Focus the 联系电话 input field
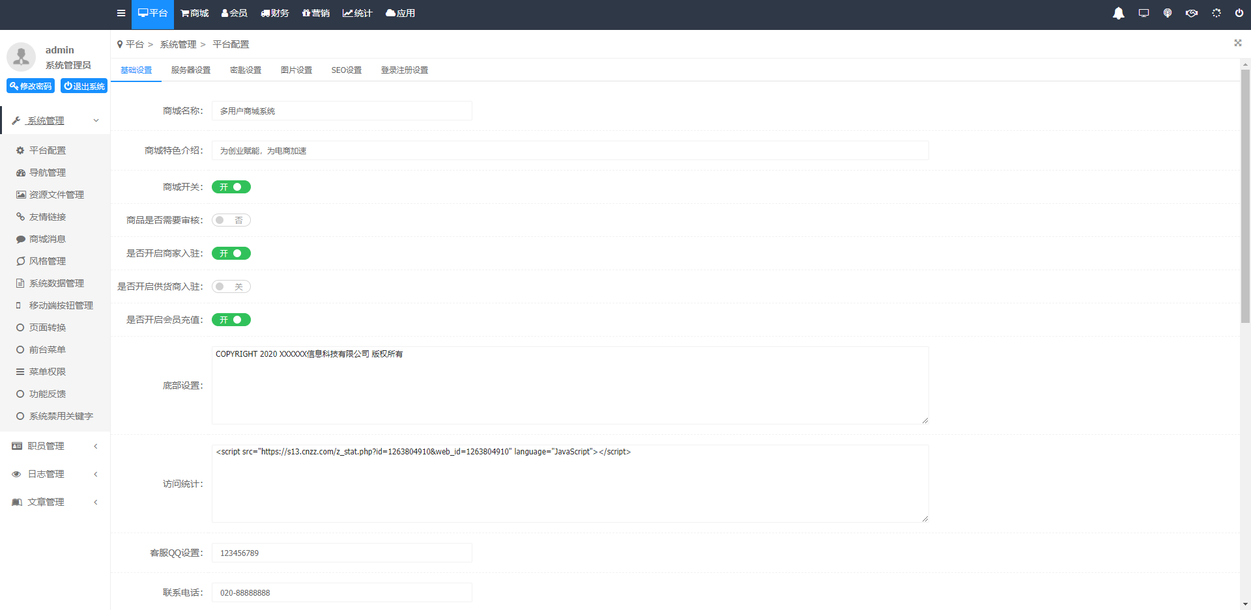 click(x=342, y=592)
